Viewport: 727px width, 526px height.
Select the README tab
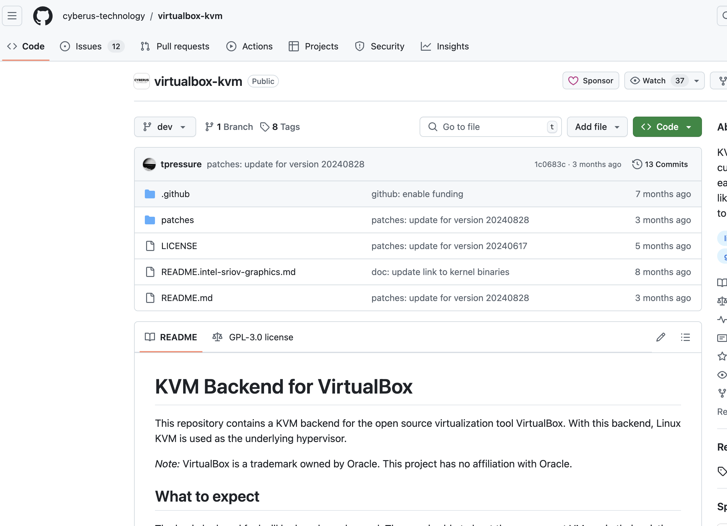click(171, 337)
